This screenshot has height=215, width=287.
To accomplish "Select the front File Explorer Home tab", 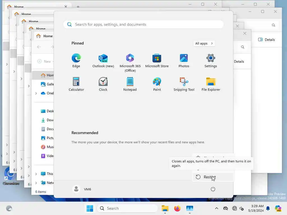I will [44, 36].
